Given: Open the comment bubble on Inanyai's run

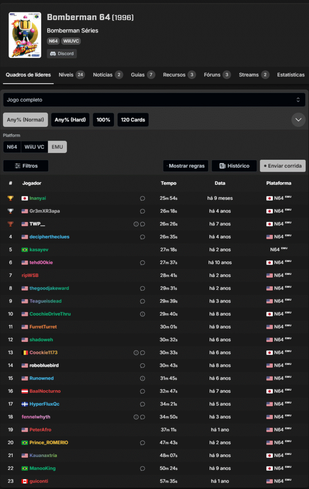Looking at the screenshot, I should pyautogui.click(x=143, y=198).
